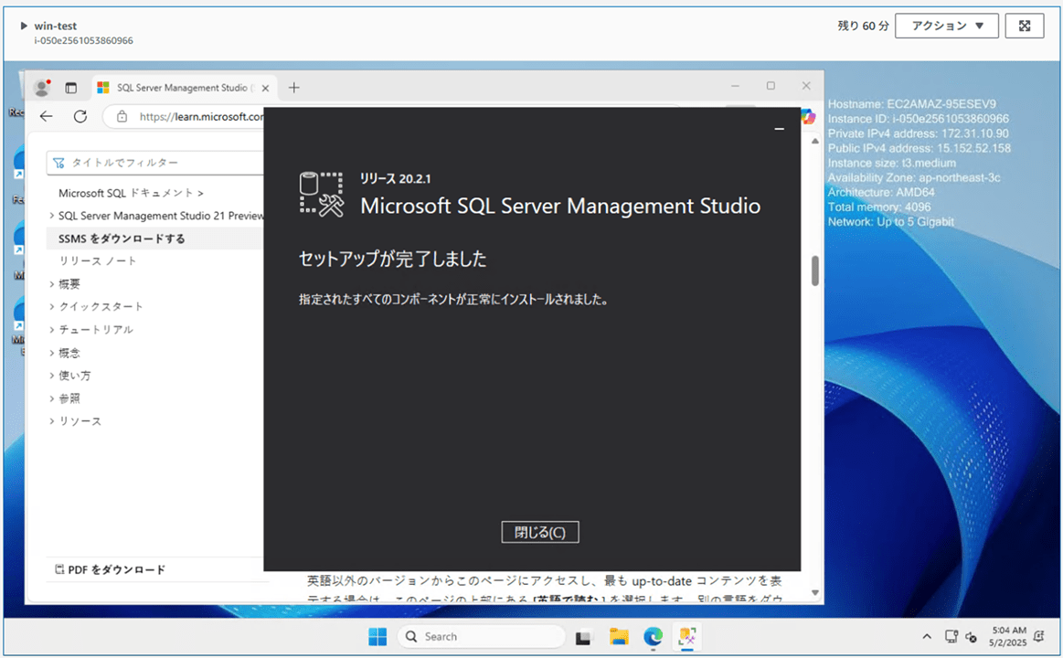The height and width of the screenshot is (658, 1063).
Task: Click the learn.microsoft.com address bar
Action: coord(201,117)
